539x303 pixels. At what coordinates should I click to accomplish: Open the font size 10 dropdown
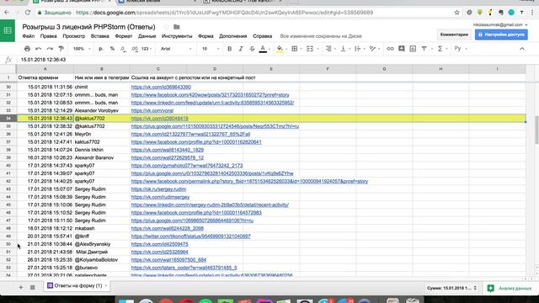(211, 49)
